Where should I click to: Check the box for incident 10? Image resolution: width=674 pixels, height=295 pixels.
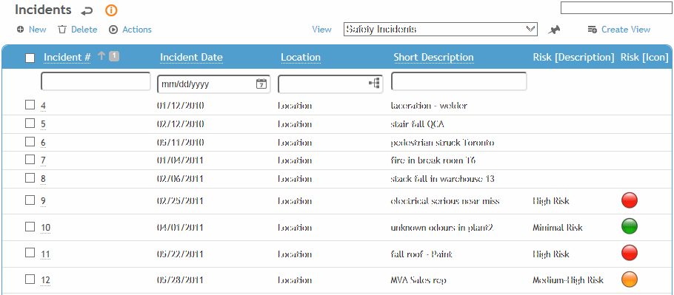click(30, 226)
